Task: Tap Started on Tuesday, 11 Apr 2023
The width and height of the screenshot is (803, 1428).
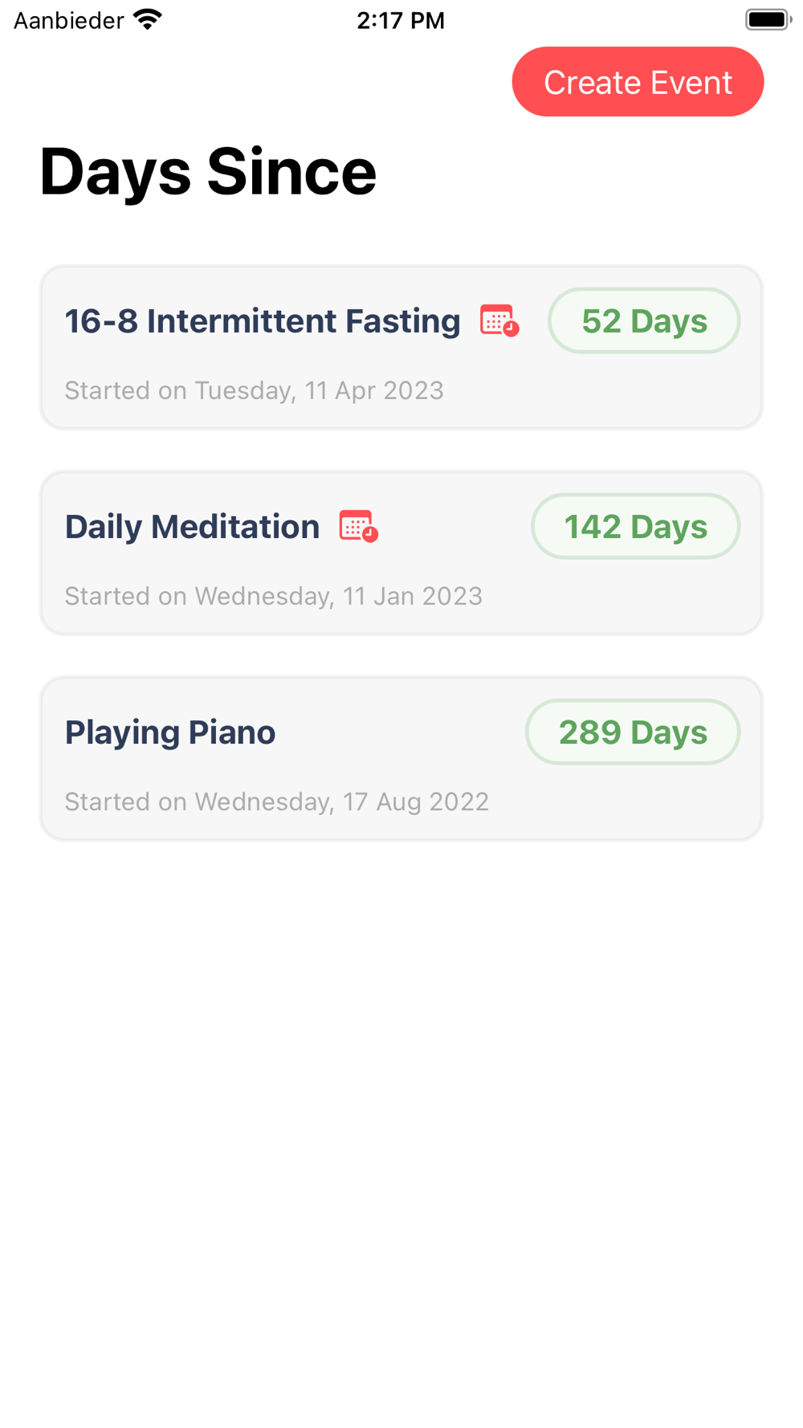Action: (254, 390)
